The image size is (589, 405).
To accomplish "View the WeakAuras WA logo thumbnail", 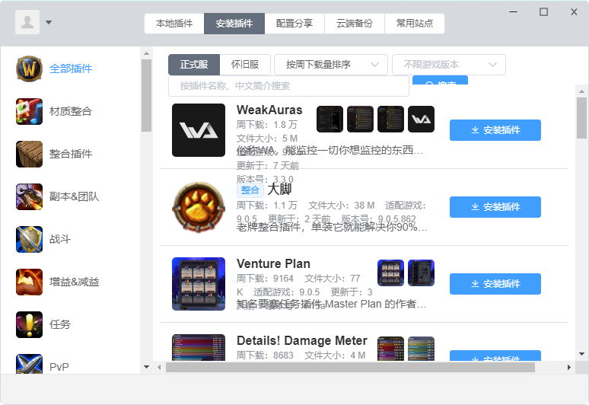I will 421,119.
